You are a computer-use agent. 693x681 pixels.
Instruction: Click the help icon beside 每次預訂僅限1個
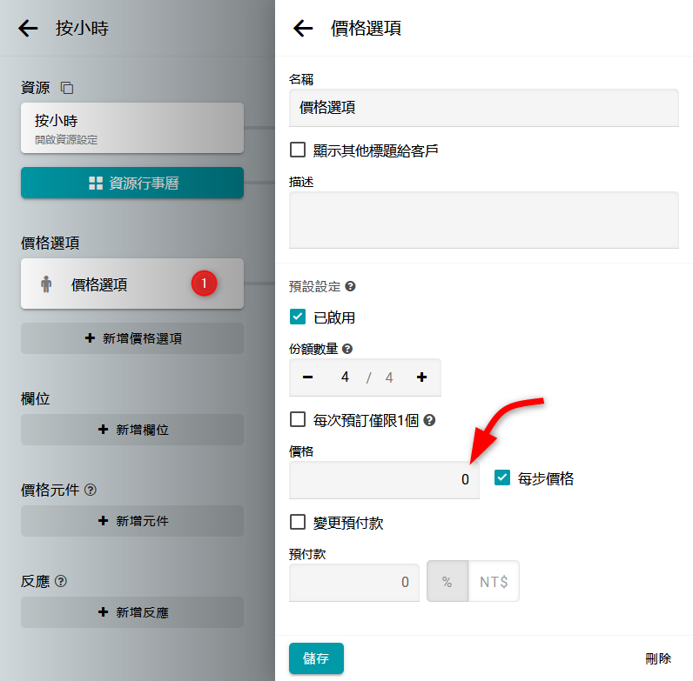[429, 420]
